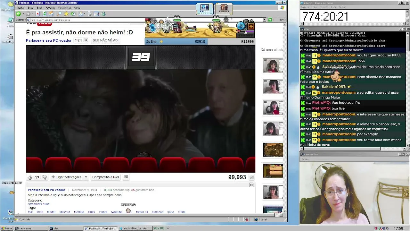This screenshot has height=231, width=410.
Task: Open the clips dropdown arrow
Action: pyautogui.click(x=86, y=40)
